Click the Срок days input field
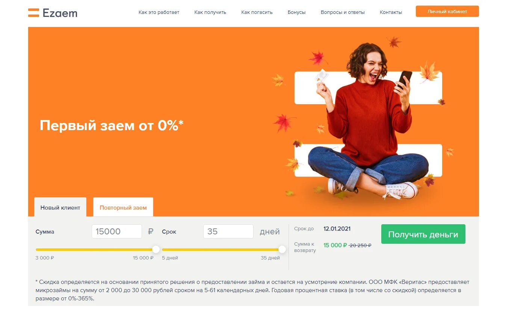Viewport: 506px width, 312px height. pos(228,231)
